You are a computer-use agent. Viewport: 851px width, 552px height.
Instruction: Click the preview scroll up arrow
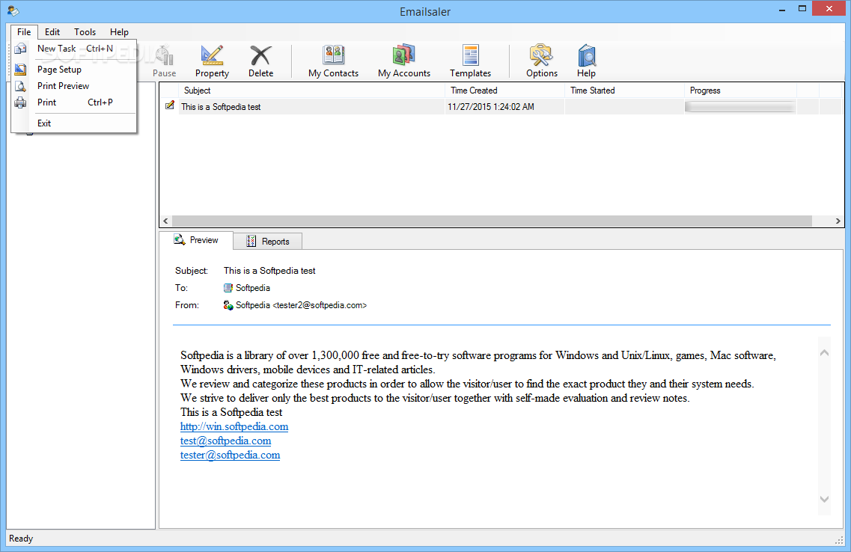pyautogui.click(x=824, y=352)
